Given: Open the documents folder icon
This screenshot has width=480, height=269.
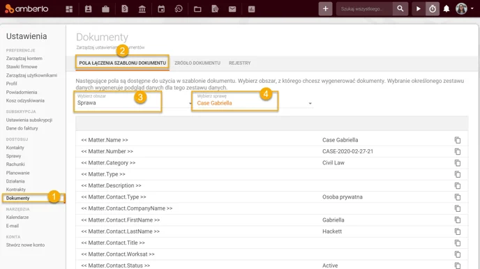Looking at the screenshot, I should [x=197, y=9].
